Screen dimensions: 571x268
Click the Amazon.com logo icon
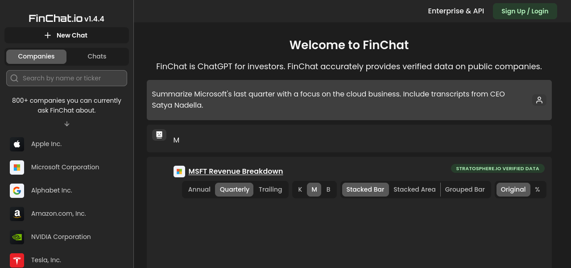[17, 214]
